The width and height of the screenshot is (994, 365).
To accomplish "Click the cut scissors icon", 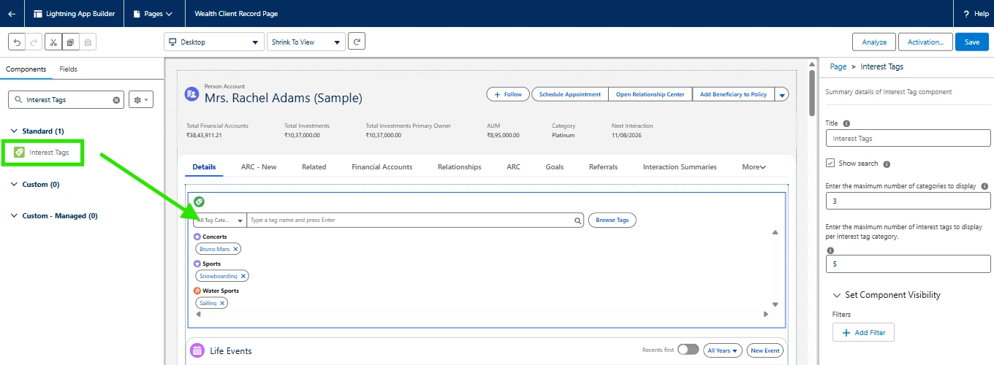I will coord(53,42).
